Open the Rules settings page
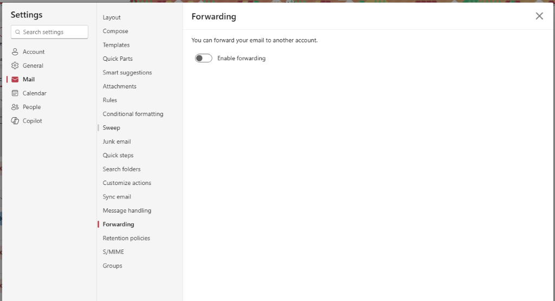The height and width of the screenshot is (301, 555). [109, 100]
